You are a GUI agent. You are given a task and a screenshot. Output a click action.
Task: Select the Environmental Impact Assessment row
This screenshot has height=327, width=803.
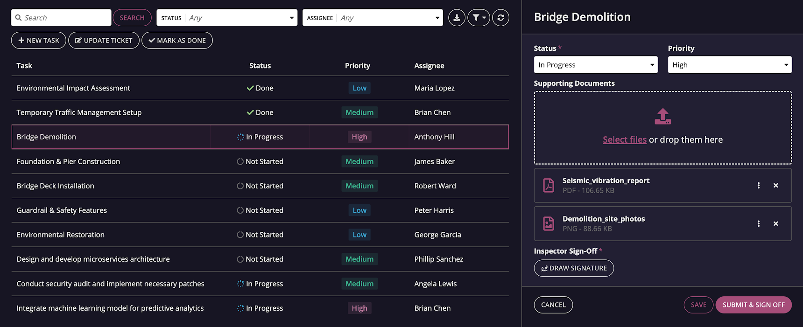260,88
